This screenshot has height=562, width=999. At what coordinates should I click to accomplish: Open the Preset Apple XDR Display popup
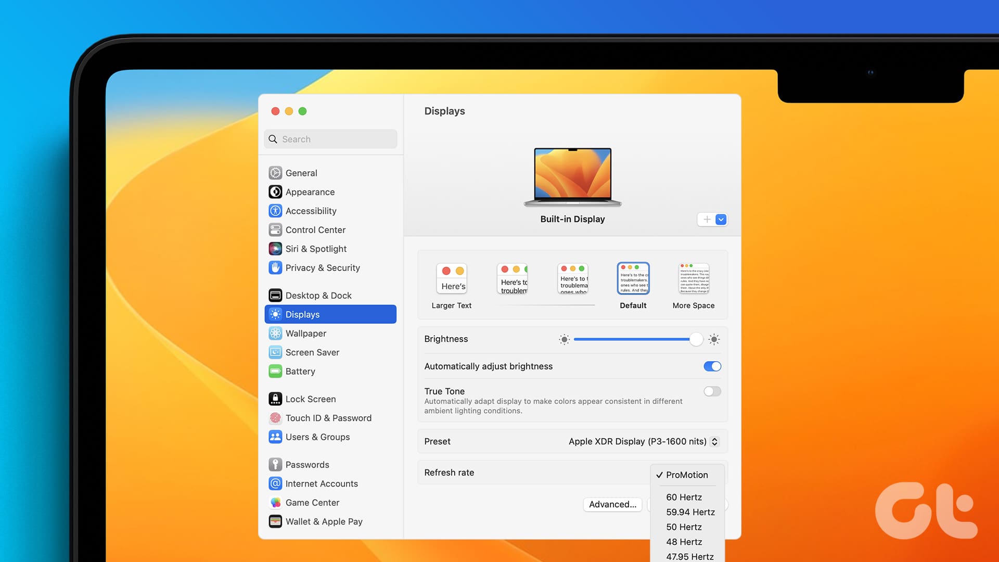(644, 441)
